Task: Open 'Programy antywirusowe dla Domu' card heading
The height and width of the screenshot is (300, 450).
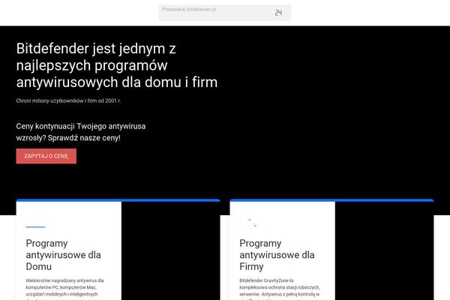Action: coord(63,255)
